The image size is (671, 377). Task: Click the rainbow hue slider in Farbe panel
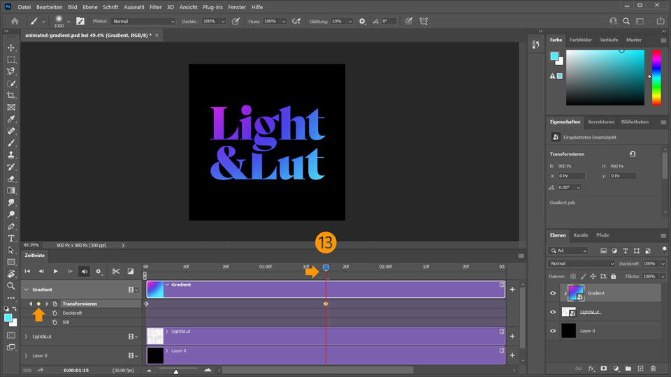point(656,77)
